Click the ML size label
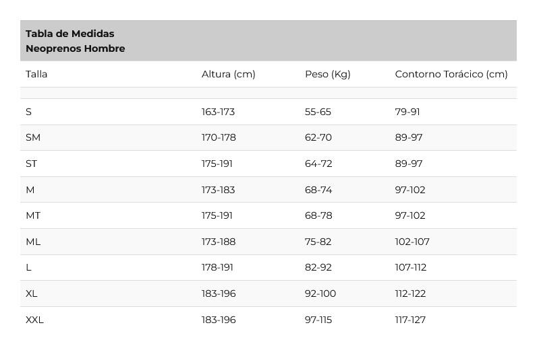This screenshot has height=348, width=537. 33,242
